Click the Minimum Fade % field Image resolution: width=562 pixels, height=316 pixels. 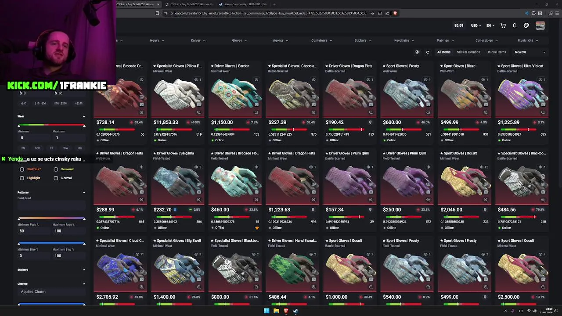point(34,231)
